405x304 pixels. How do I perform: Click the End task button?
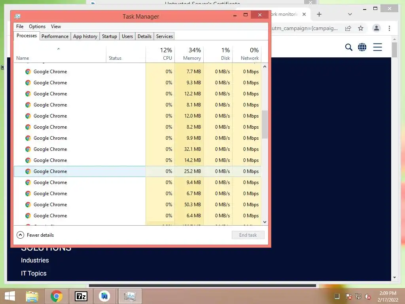click(x=248, y=235)
